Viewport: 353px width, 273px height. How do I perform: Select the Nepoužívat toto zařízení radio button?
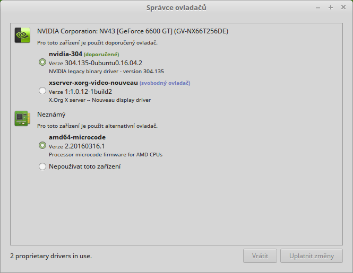pyautogui.click(x=42, y=166)
